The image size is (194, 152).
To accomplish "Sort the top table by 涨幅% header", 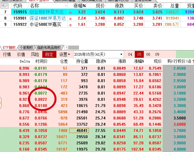I will [x=80, y=6].
